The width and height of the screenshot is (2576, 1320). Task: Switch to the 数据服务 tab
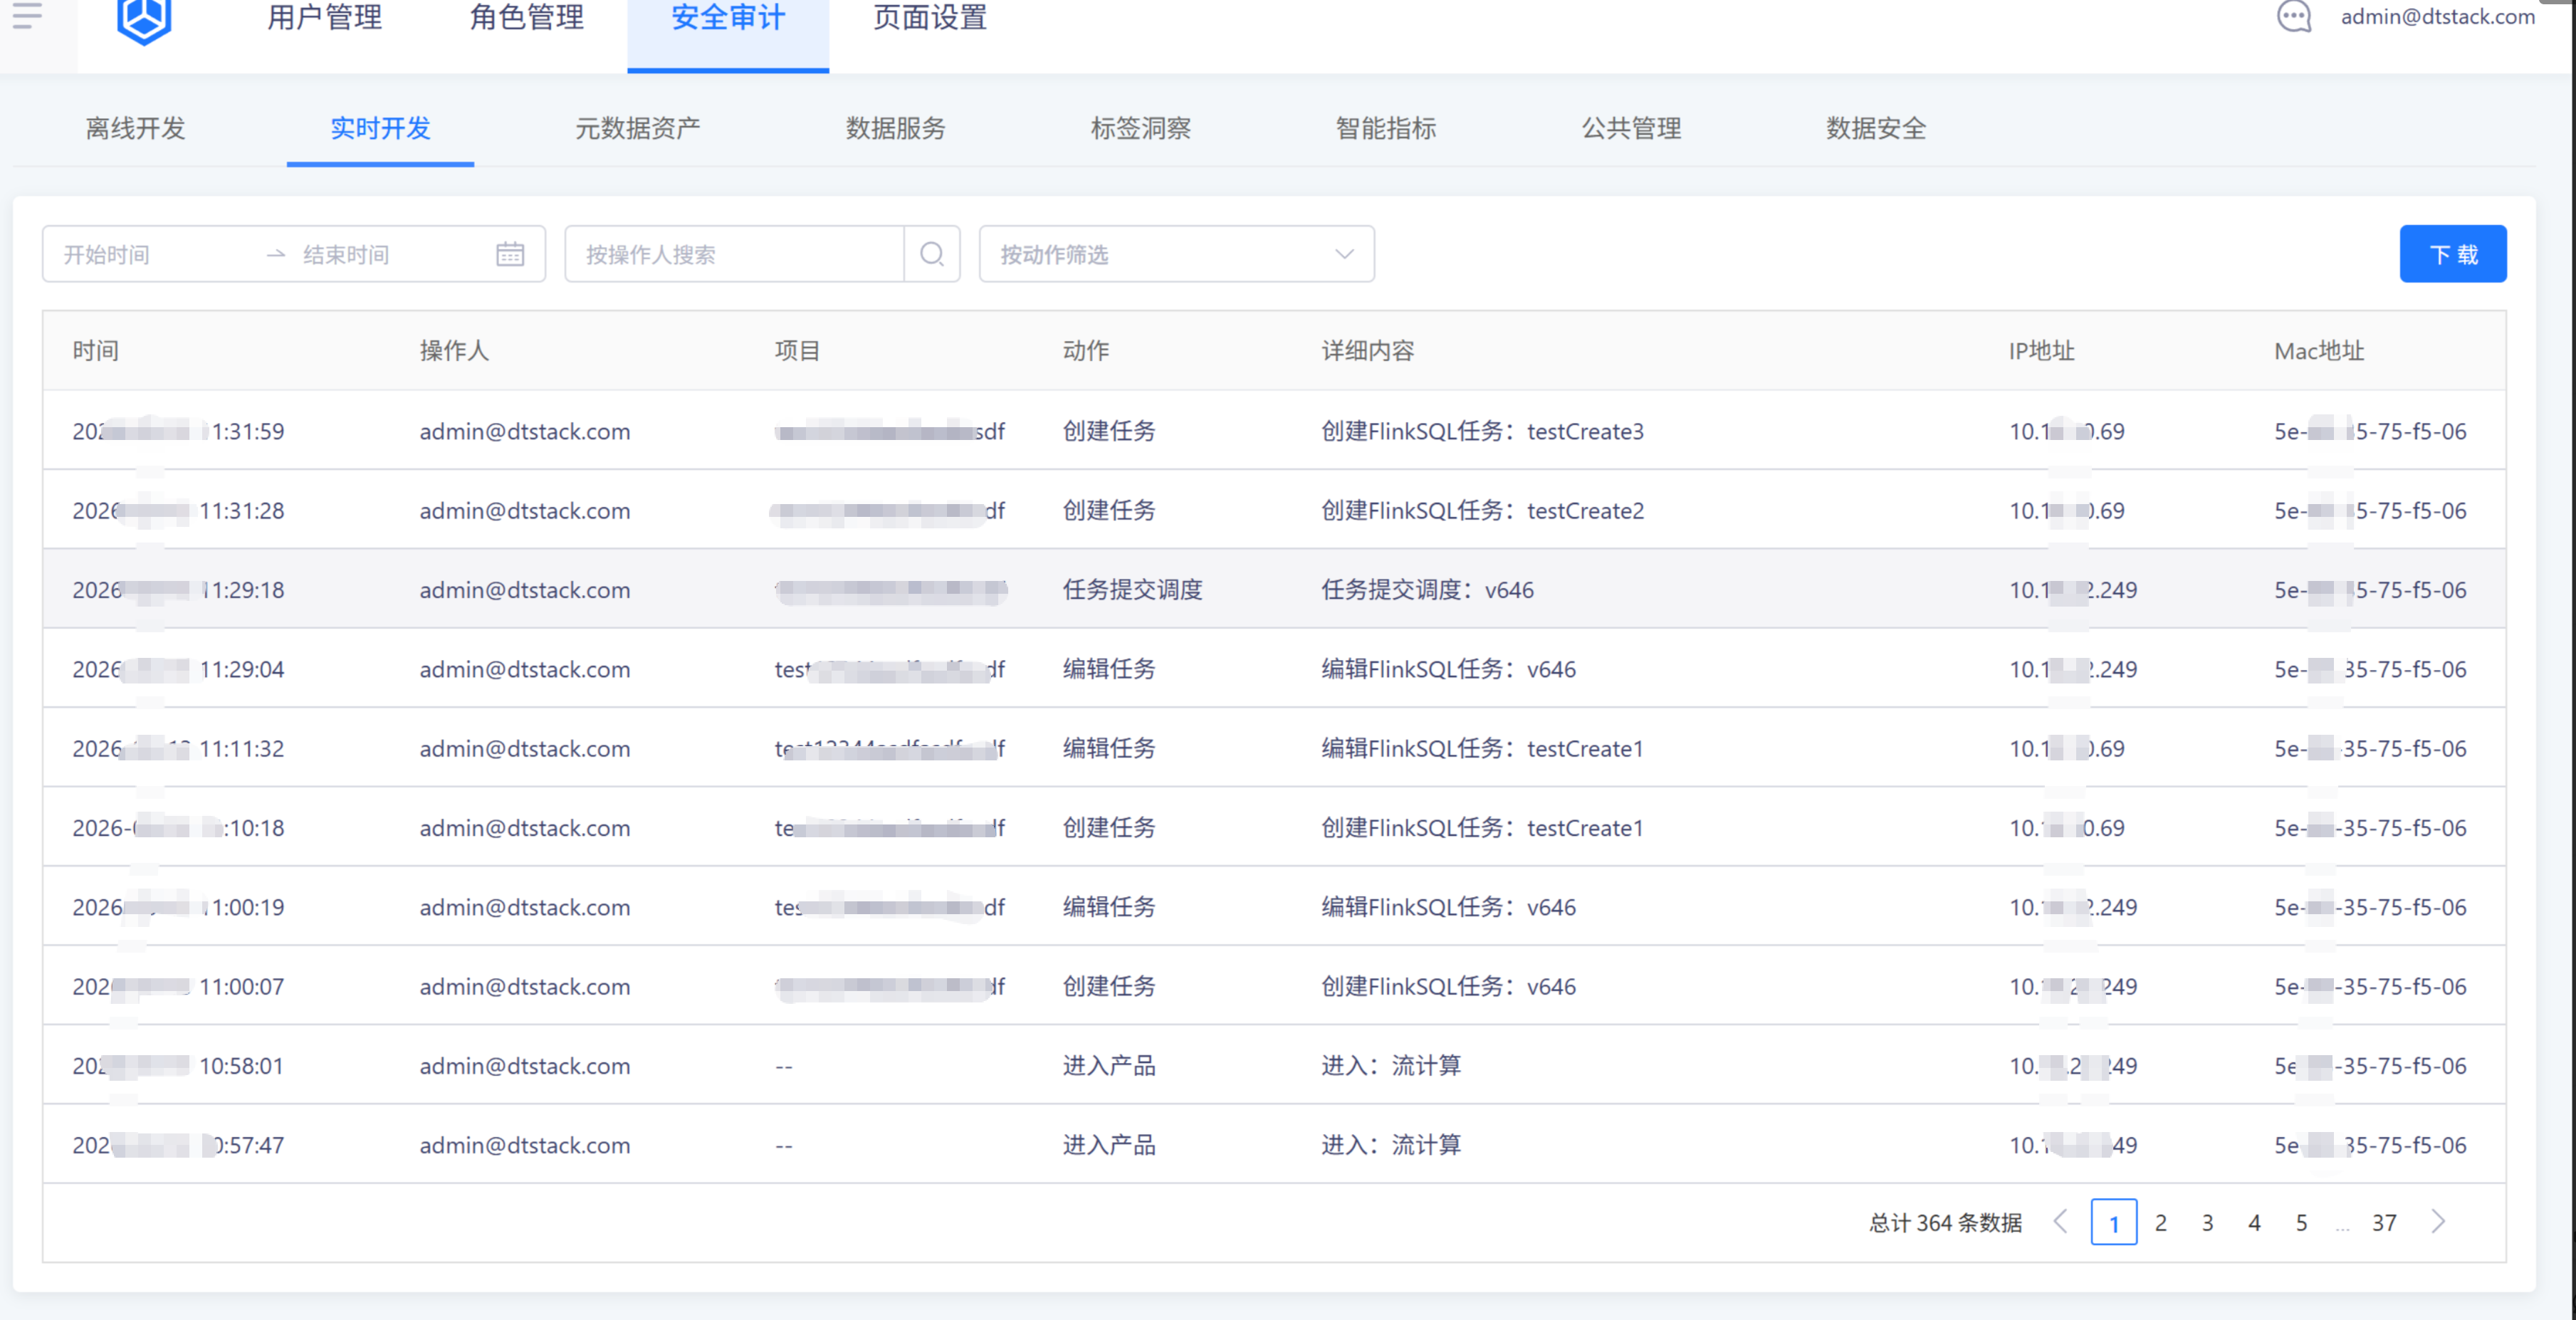click(895, 128)
